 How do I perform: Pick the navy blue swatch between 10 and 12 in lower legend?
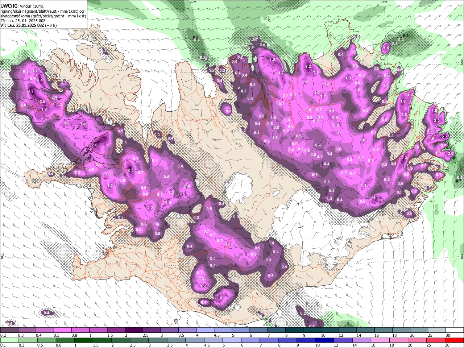point(324,340)
